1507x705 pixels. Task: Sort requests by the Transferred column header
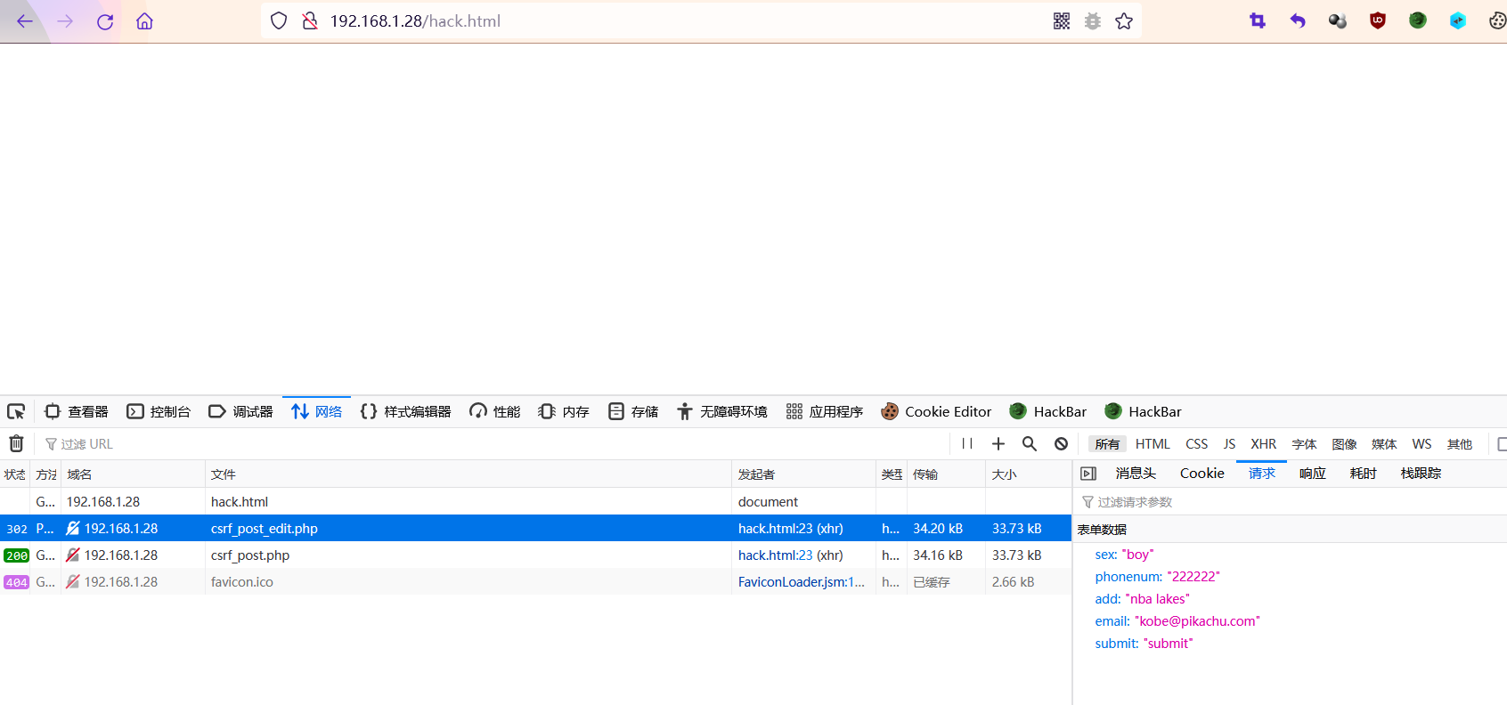(946, 474)
